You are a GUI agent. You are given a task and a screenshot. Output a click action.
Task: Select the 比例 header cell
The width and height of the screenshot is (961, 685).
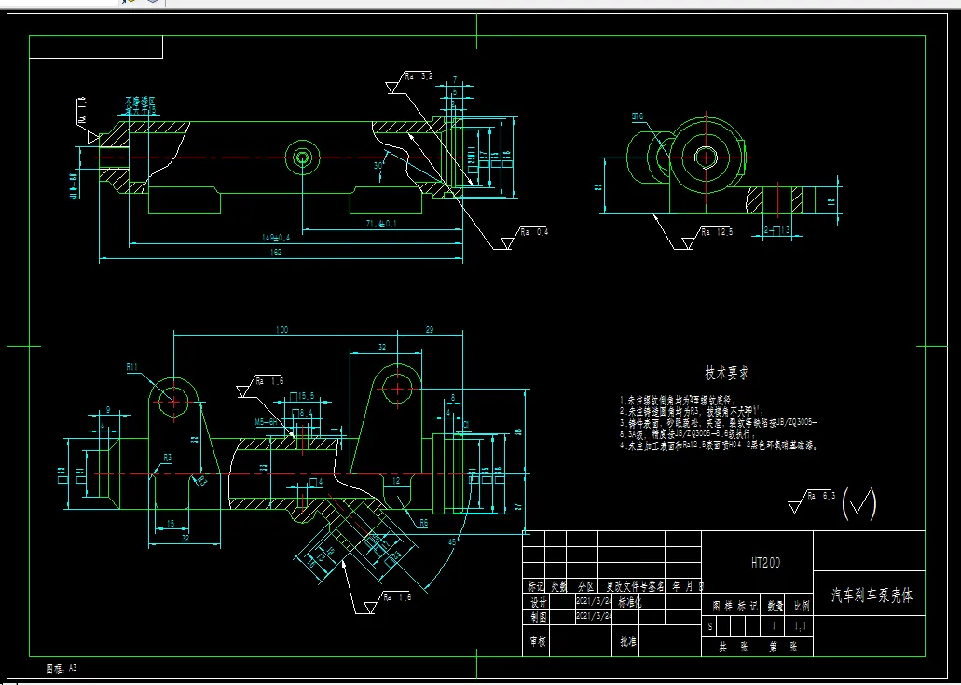coord(802,607)
